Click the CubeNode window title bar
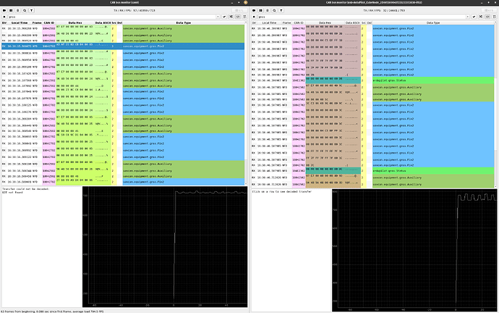Screen dimensions: 499x313 pos(375,2)
